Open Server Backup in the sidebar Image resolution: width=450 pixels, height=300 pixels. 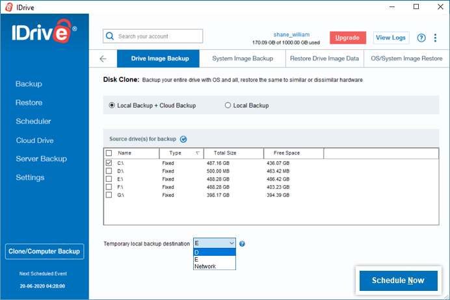[x=42, y=158]
